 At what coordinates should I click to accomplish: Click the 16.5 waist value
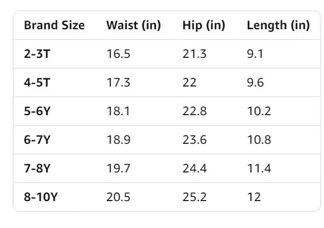pyautogui.click(x=118, y=54)
